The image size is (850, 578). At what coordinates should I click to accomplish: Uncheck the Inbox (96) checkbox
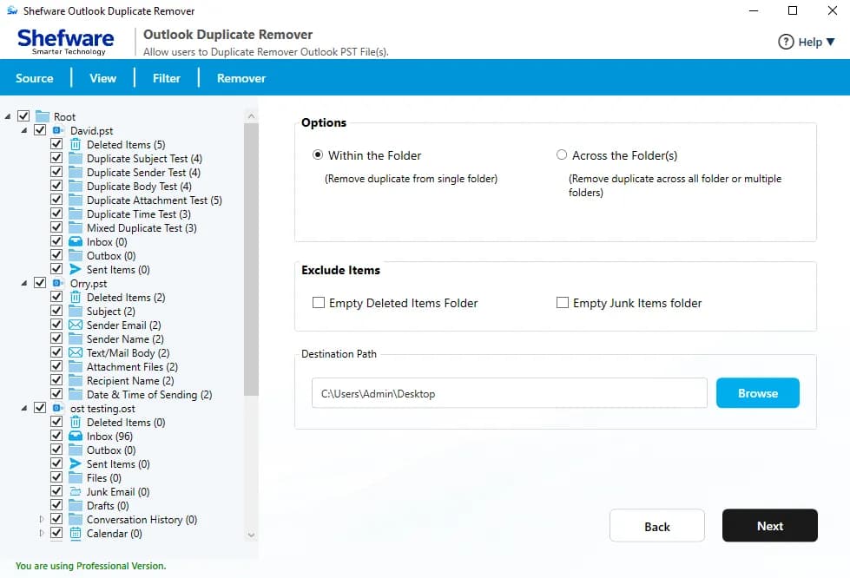point(56,436)
